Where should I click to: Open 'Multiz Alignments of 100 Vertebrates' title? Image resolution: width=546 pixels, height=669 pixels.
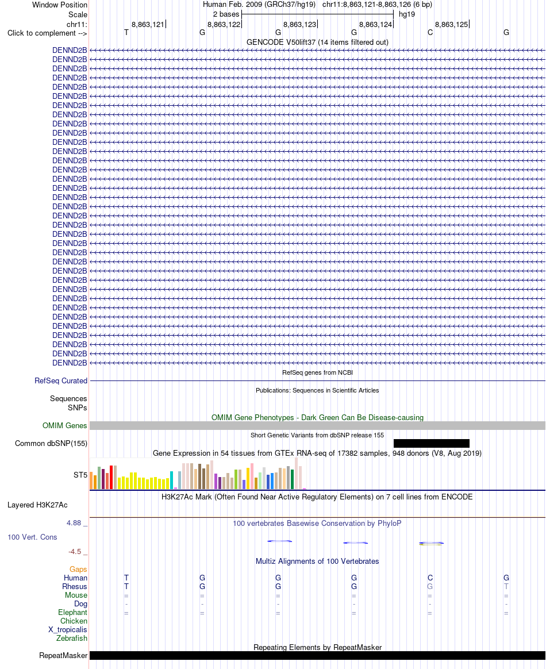[317, 561]
